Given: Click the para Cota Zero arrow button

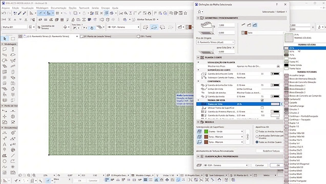Looking at the screenshot, I should (x=233, y=48).
